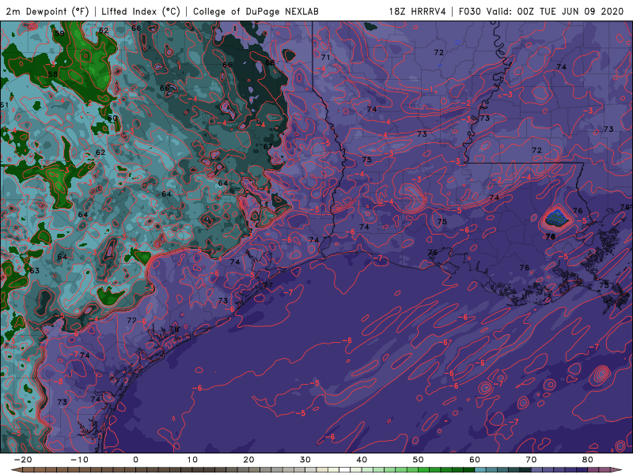Click the right end arrow of the color bar

coord(616,470)
